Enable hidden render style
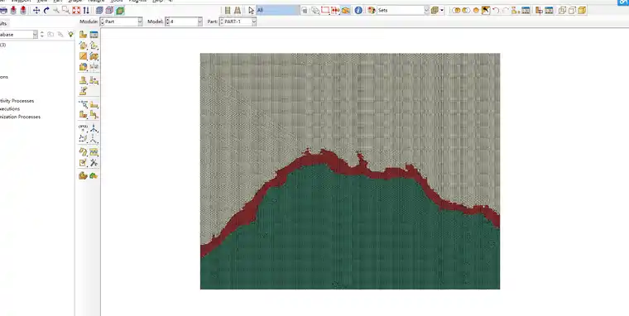Viewport: 629px width, 316px height. coord(109,11)
